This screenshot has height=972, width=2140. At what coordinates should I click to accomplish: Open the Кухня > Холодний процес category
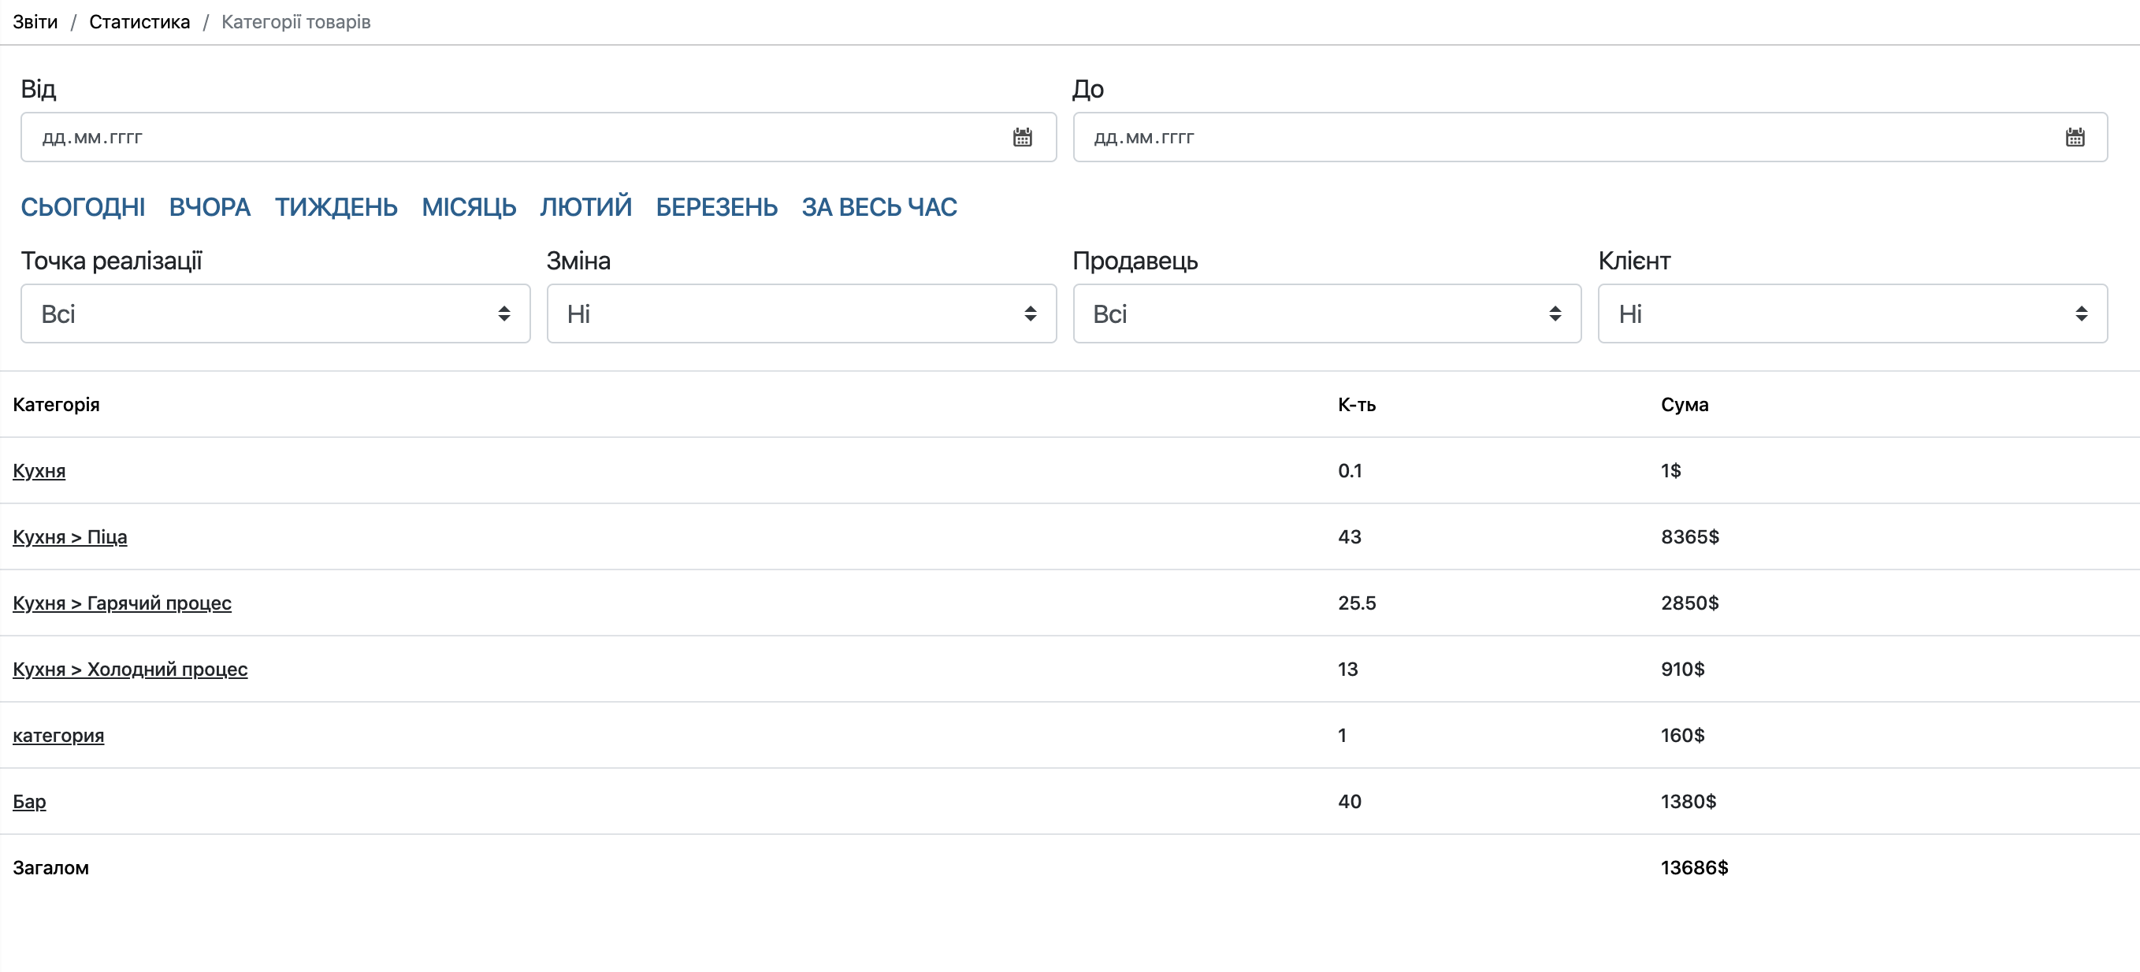[129, 670]
